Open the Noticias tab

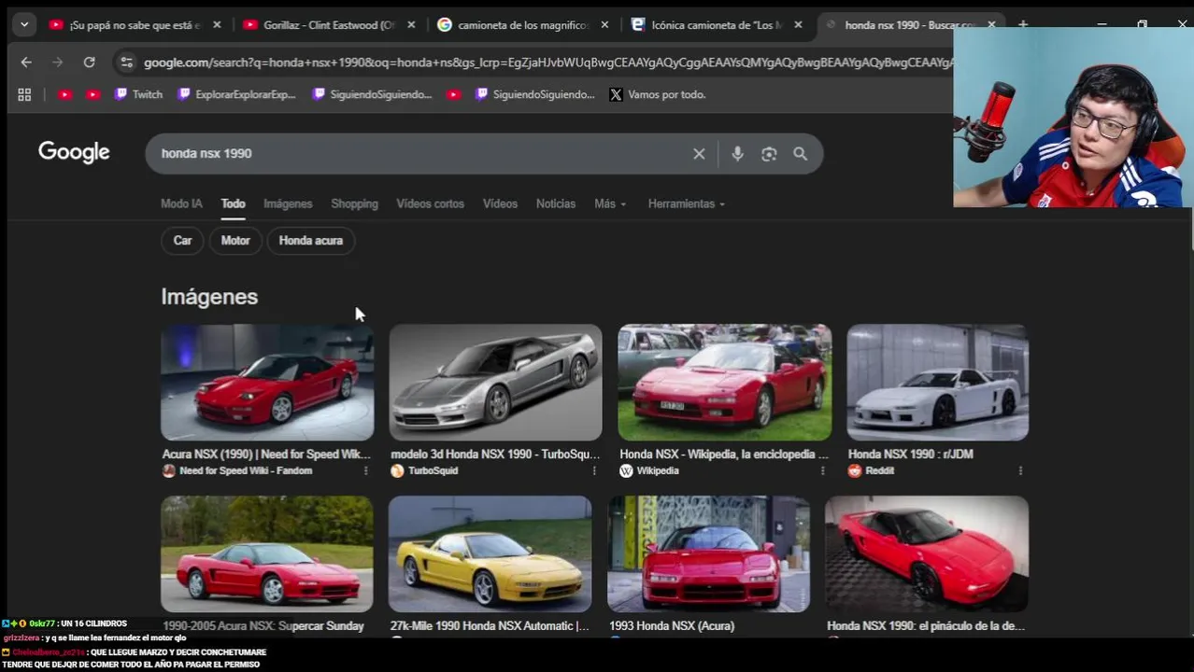(x=556, y=203)
